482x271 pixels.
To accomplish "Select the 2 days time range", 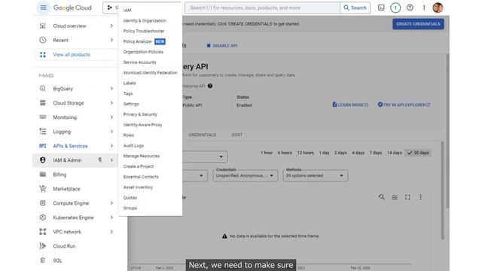I will click(x=340, y=153).
